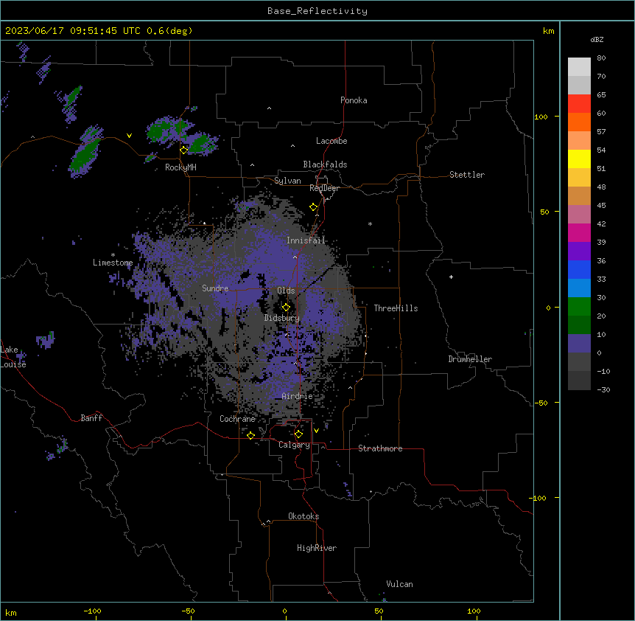Image resolution: width=635 pixels, height=621 pixels.
Task: Click the -50 tick on the right axis
Action: click(541, 403)
